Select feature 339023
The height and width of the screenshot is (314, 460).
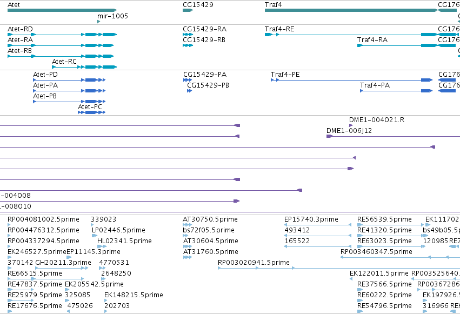(x=92, y=225)
